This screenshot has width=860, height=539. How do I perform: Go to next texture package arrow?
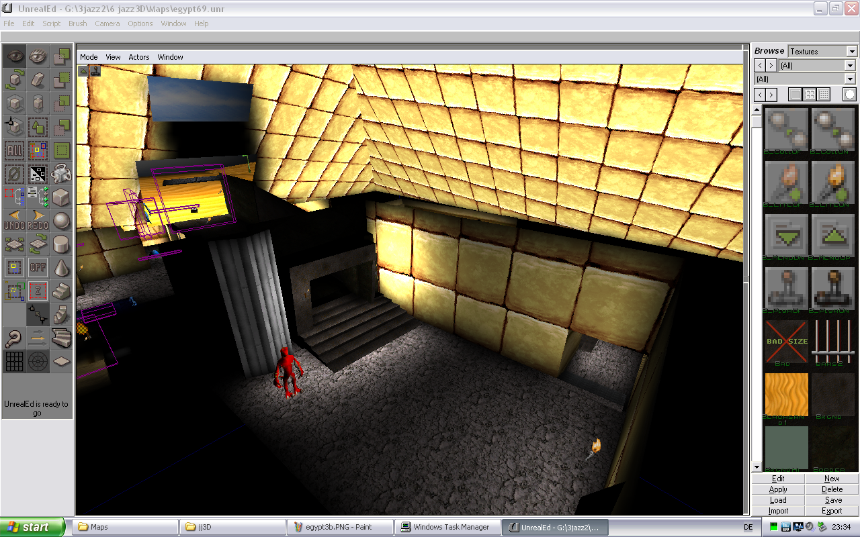pyautogui.click(x=771, y=65)
